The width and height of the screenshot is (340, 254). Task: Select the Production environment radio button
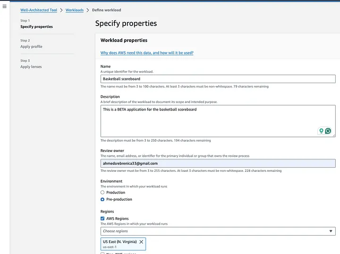(x=102, y=193)
